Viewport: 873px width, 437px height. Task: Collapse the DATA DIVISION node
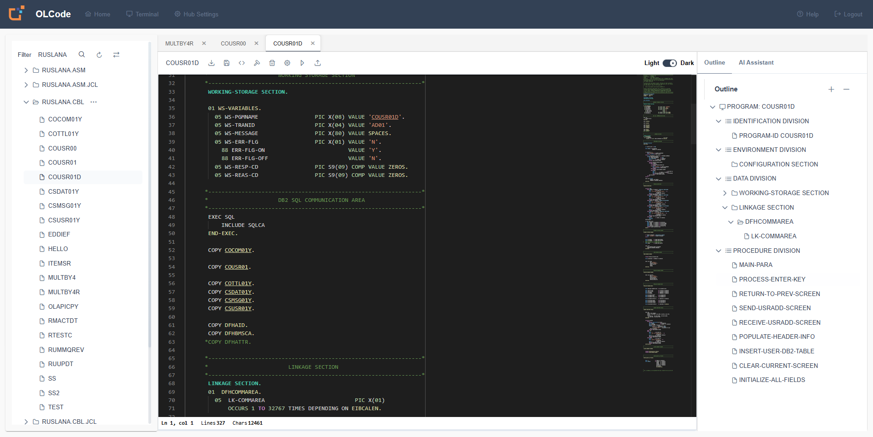click(x=718, y=178)
